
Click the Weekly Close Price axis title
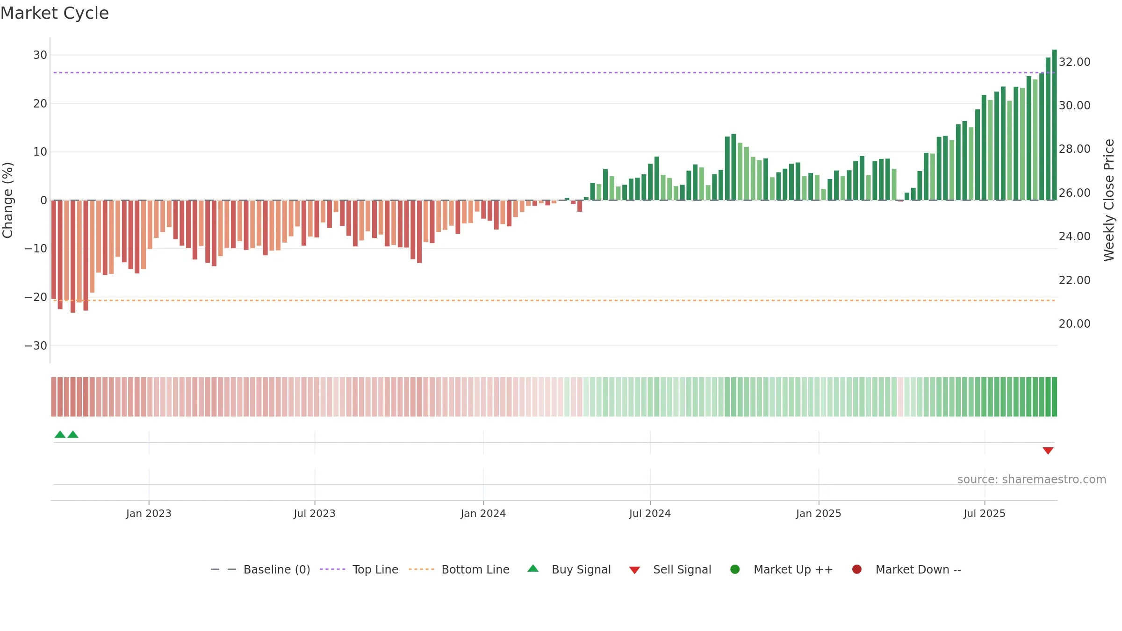point(1109,200)
